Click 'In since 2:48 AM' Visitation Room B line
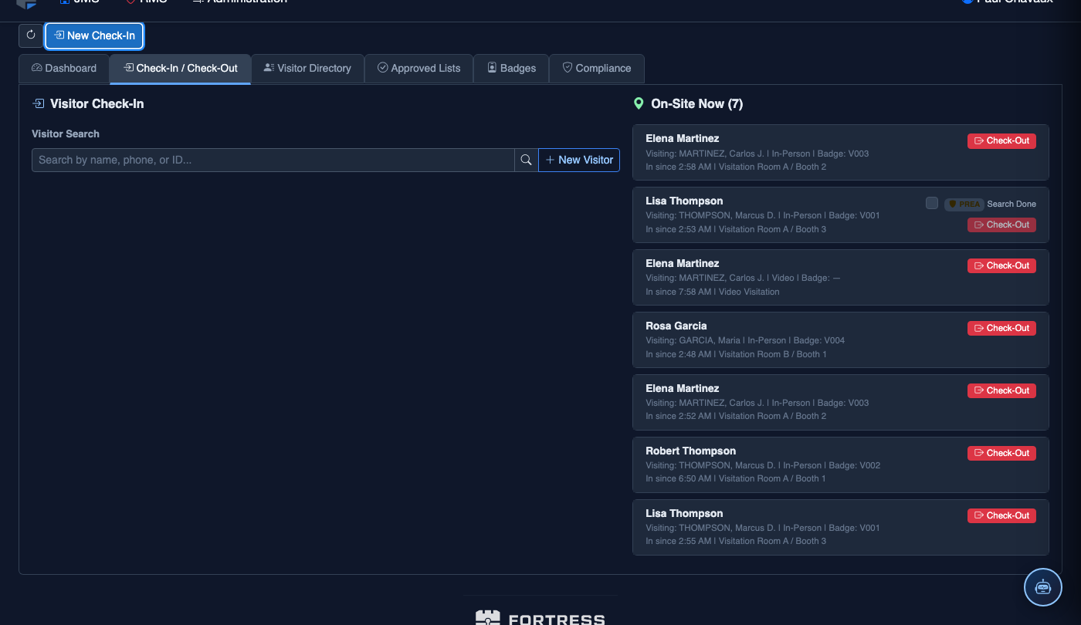 (737, 354)
